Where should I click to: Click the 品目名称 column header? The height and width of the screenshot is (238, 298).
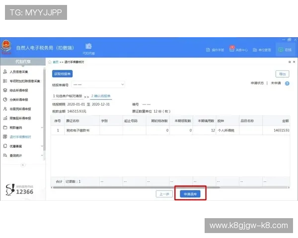(x=251, y=121)
